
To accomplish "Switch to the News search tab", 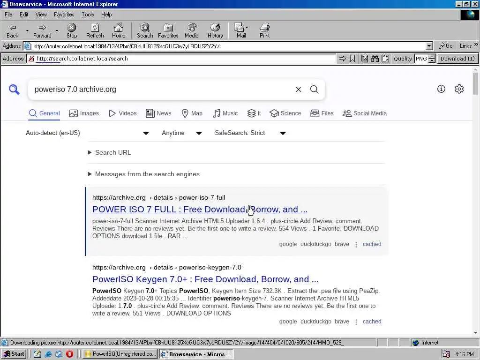I will (x=158, y=113).
